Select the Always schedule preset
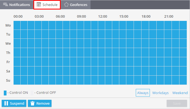 (x=143, y=93)
